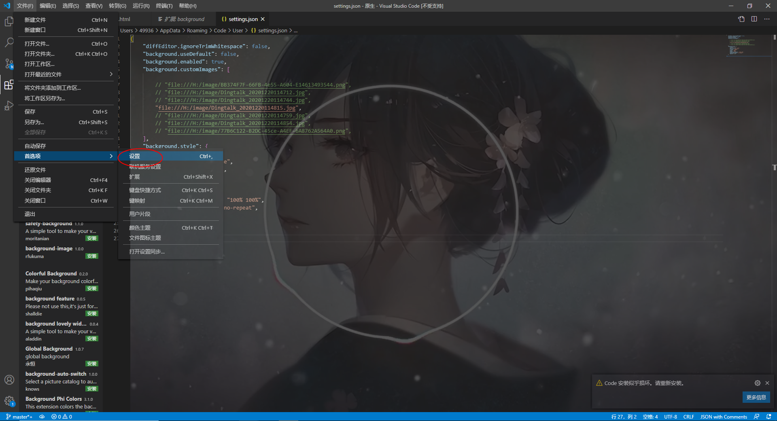Click the errors and warnings counter in status bar
Screen dimensions: 777x421
coord(62,417)
